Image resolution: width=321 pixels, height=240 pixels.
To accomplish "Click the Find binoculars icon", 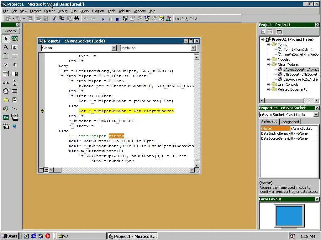I will click(76, 18).
